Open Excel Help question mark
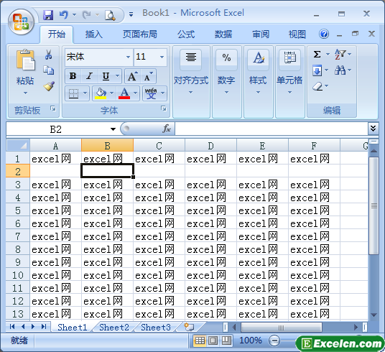The width and height of the screenshot is (385, 352). [x=324, y=34]
